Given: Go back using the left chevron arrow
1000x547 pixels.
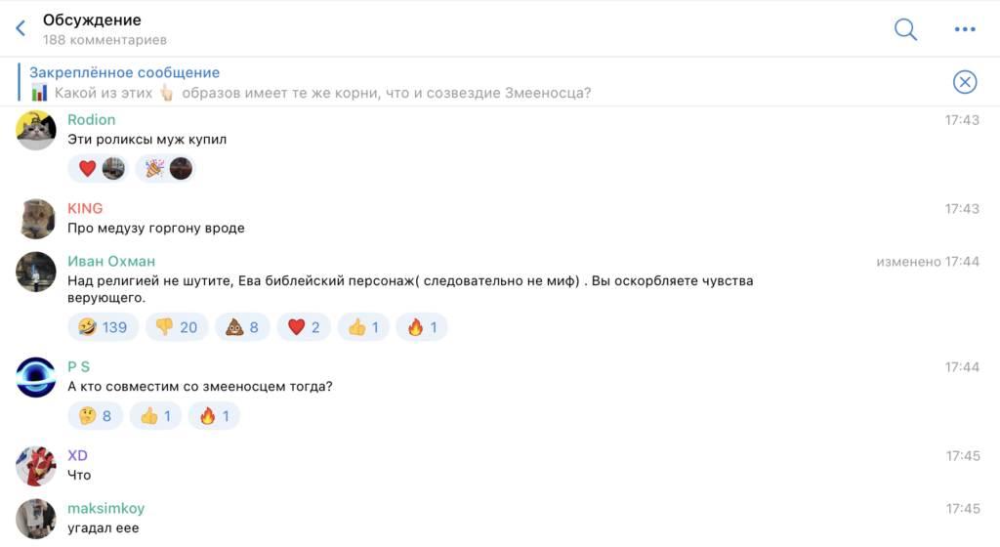Looking at the screenshot, I should (x=21, y=29).
